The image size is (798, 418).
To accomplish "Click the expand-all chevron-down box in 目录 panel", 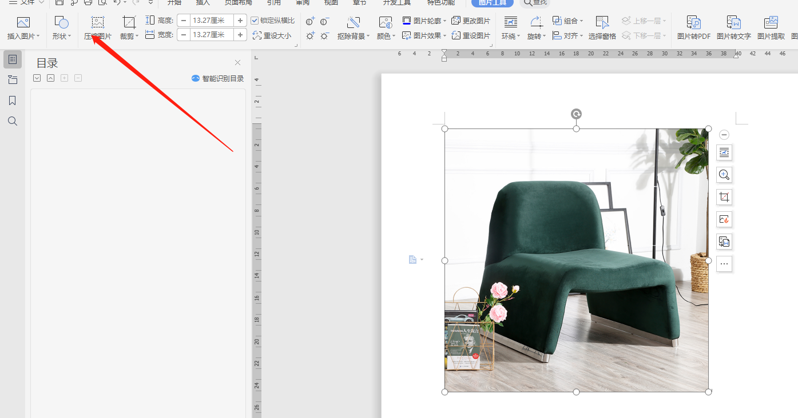I will (x=37, y=78).
